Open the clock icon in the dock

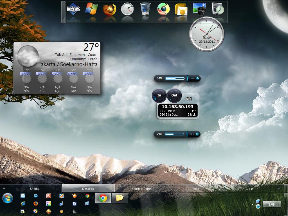(x=127, y=9)
